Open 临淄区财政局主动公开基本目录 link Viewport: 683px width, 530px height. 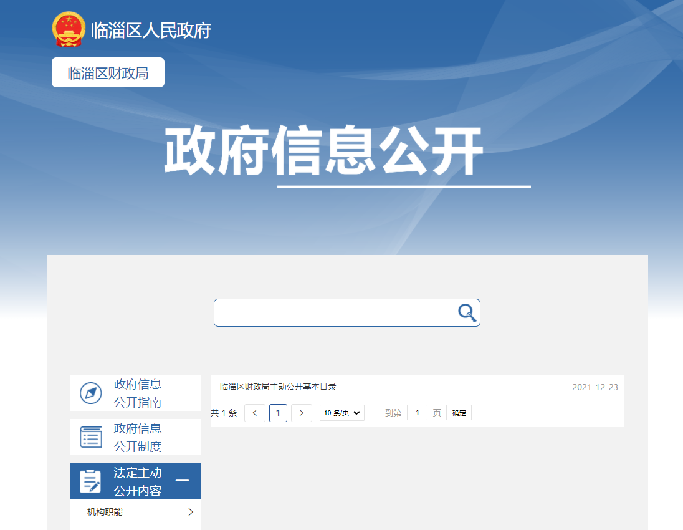tap(278, 387)
